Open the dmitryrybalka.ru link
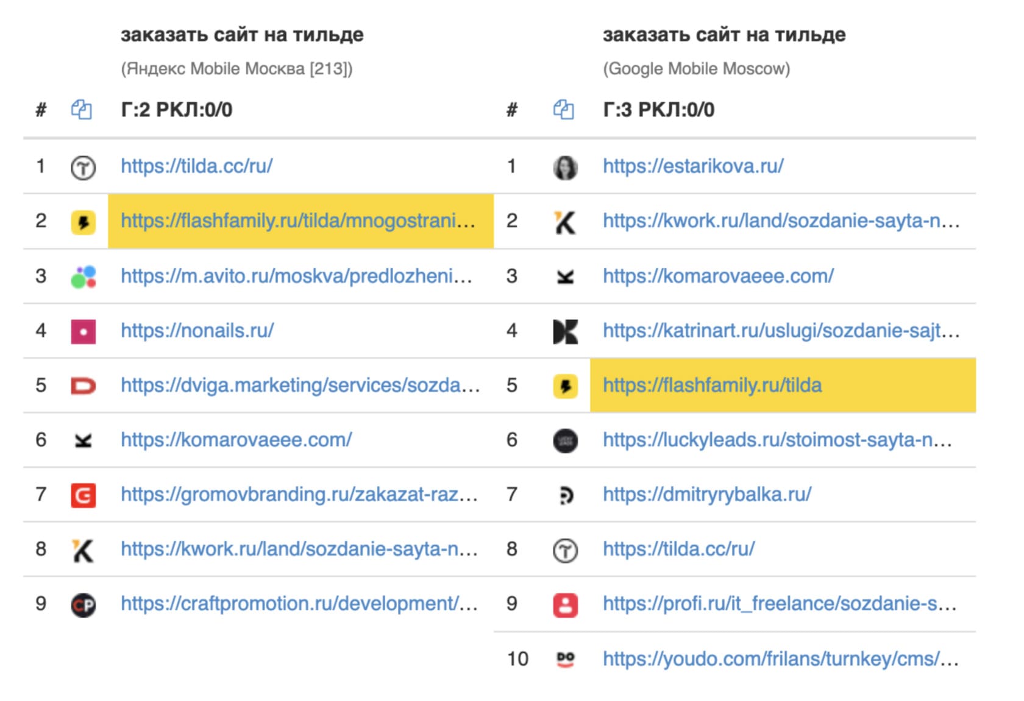This screenshot has height=701, width=1024. coord(707,494)
